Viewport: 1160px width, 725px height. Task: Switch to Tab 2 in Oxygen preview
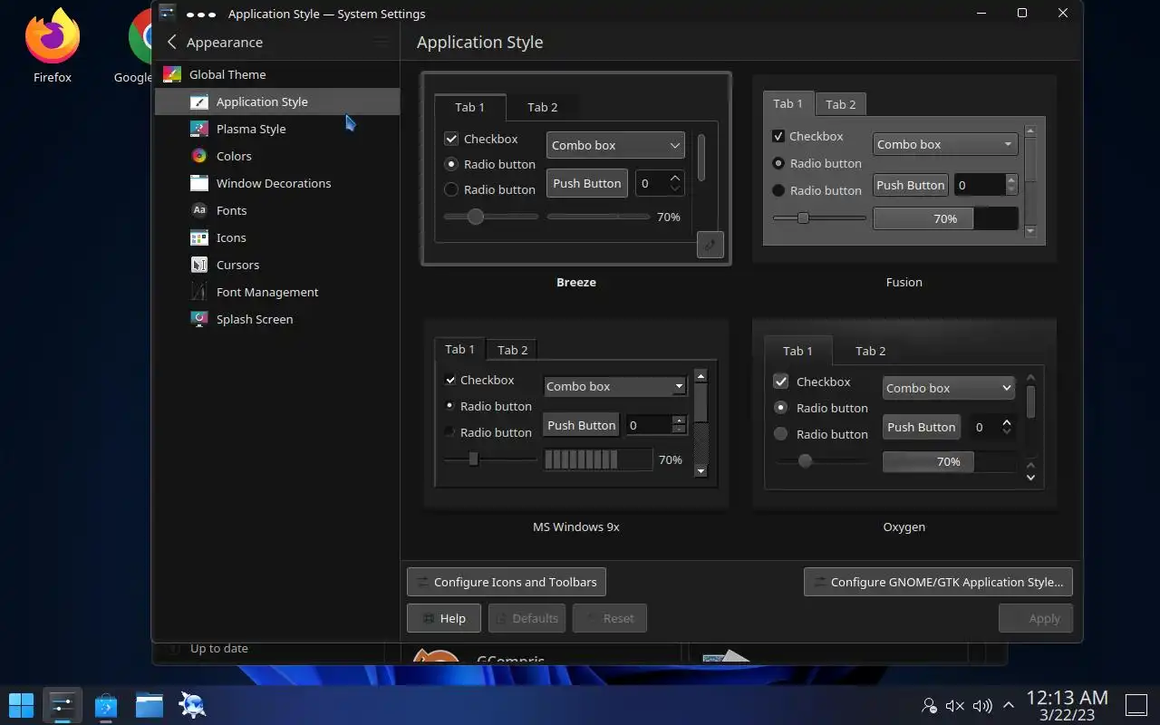870,351
